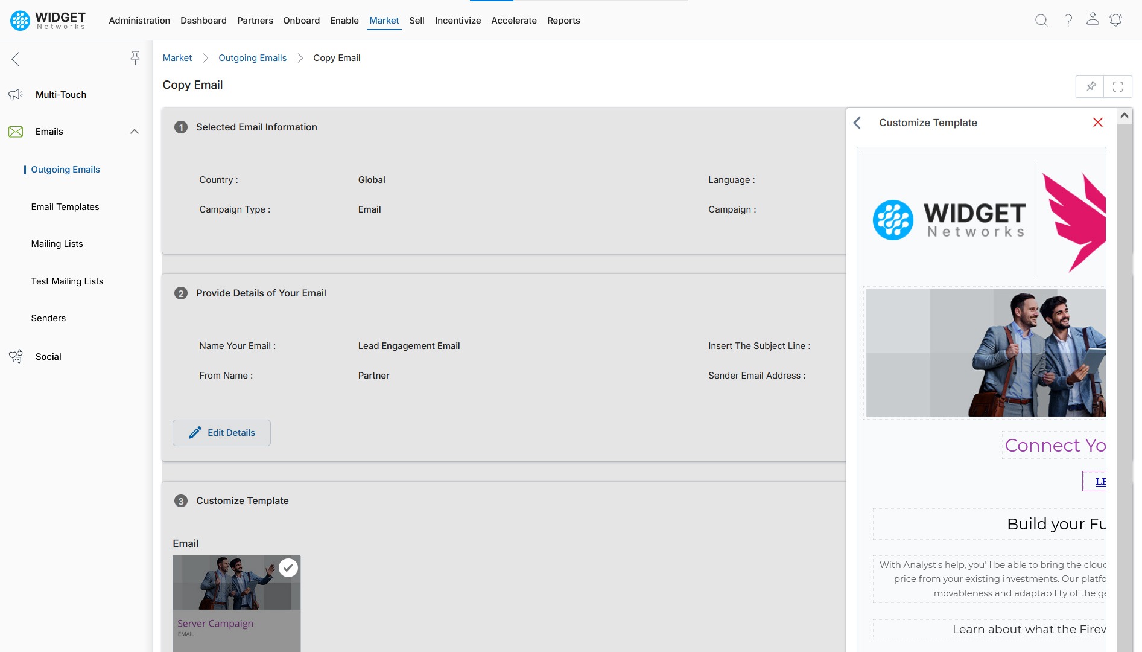Open the Reports menu
The height and width of the screenshot is (652, 1142).
563,21
